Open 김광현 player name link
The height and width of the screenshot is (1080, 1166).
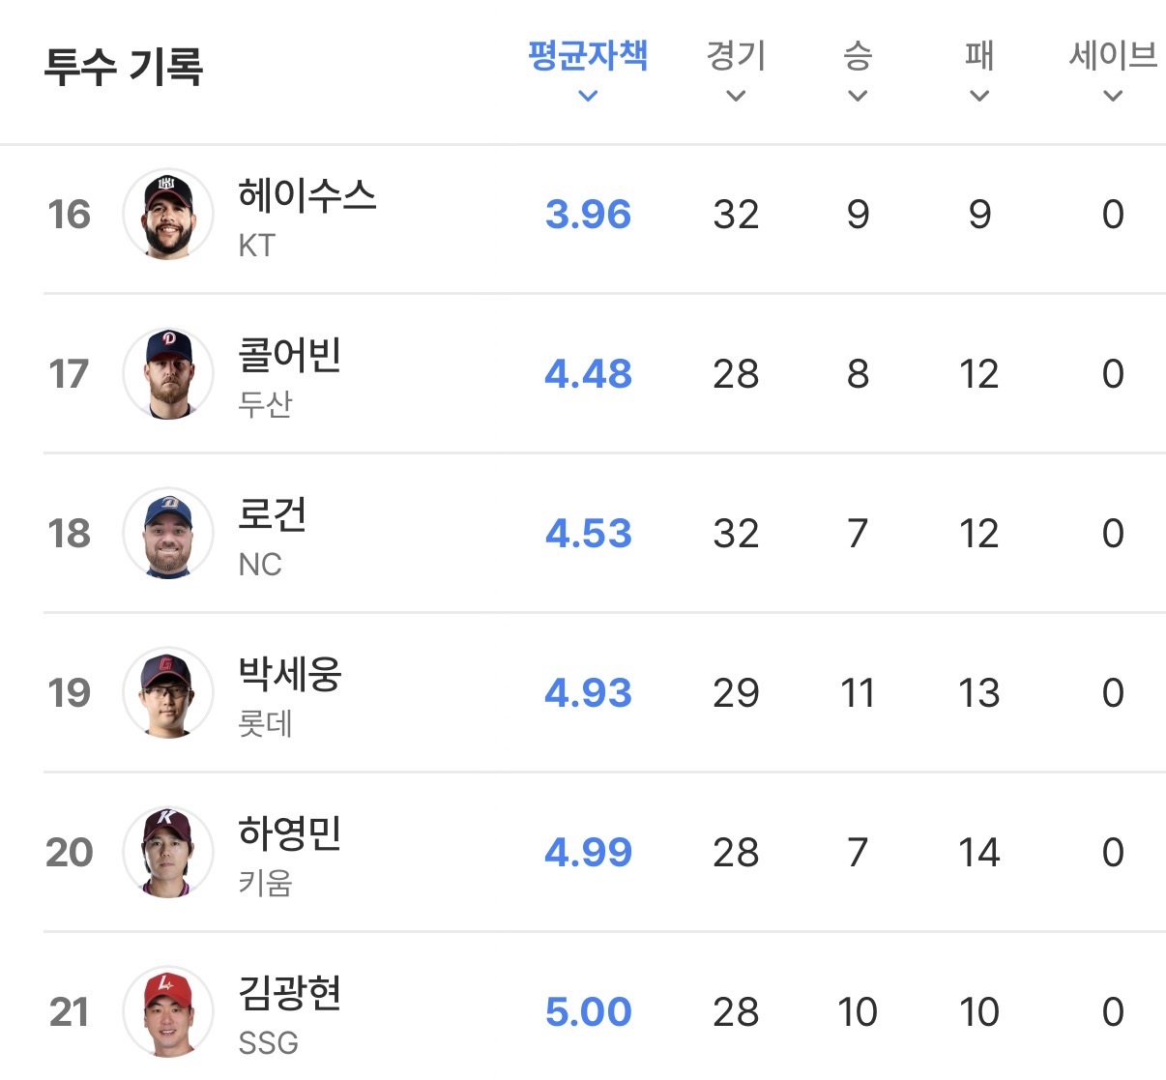(x=290, y=993)
